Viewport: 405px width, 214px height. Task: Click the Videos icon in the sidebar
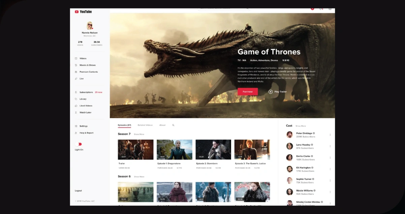pos(76,58)
